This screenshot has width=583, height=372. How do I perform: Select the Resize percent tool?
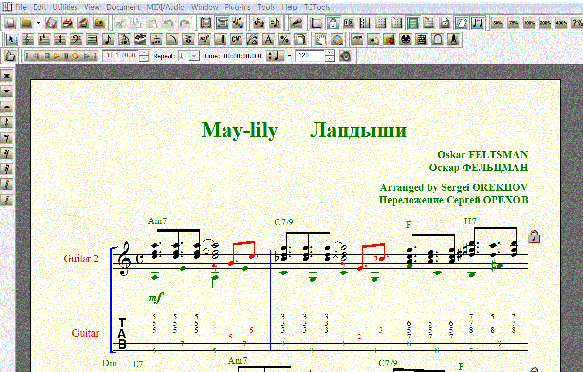285,39
